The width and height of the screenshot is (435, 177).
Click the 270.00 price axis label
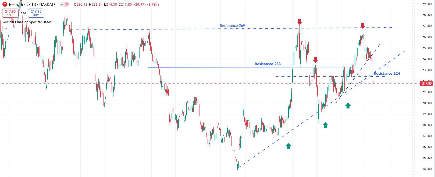(427, 26)
